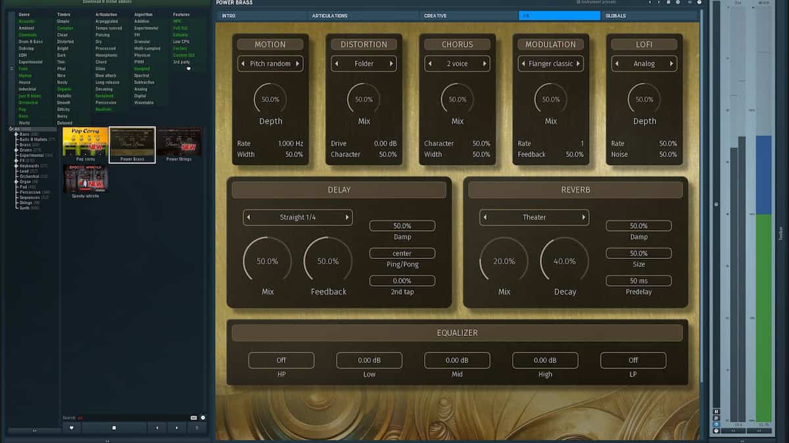Select the Power Strings preset thumbnail
Screen dimensions: 789x443
(179, 145)
